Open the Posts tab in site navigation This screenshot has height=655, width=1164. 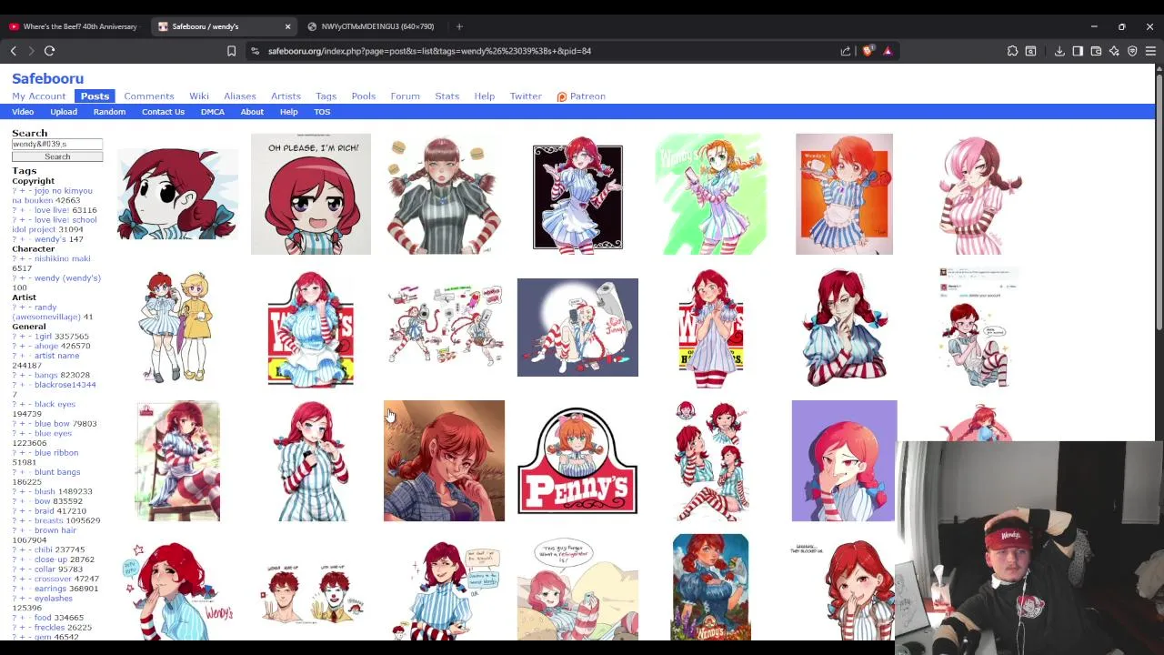point(95,96)
